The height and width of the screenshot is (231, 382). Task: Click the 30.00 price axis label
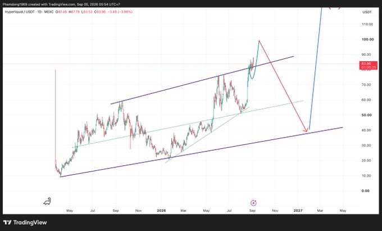coord(366,145)
